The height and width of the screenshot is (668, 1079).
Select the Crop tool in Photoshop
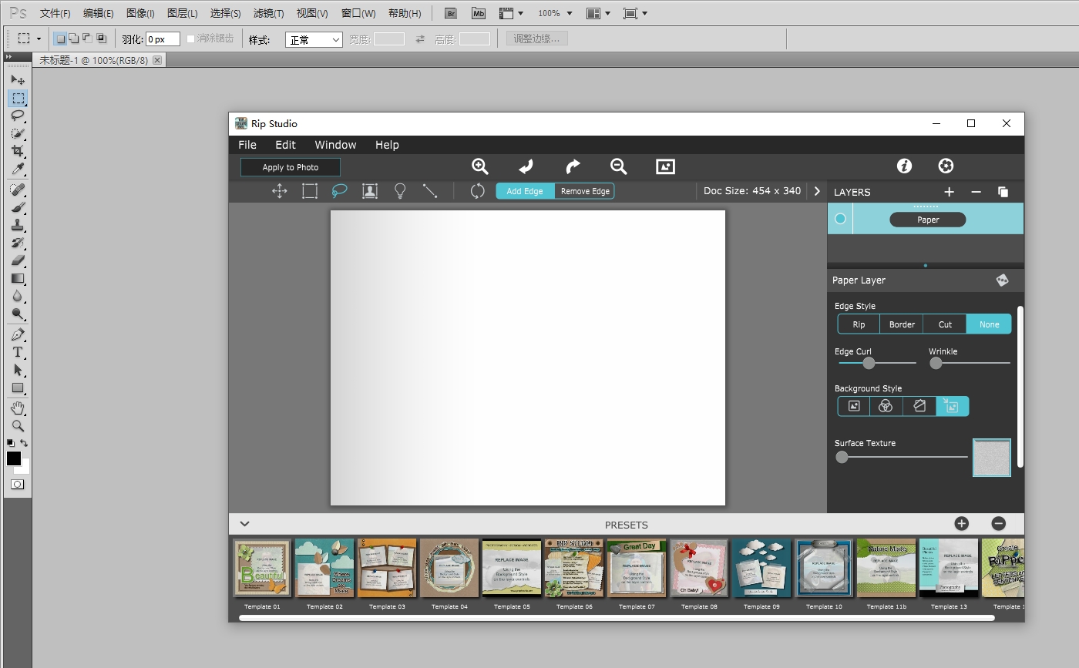[18, 151]
